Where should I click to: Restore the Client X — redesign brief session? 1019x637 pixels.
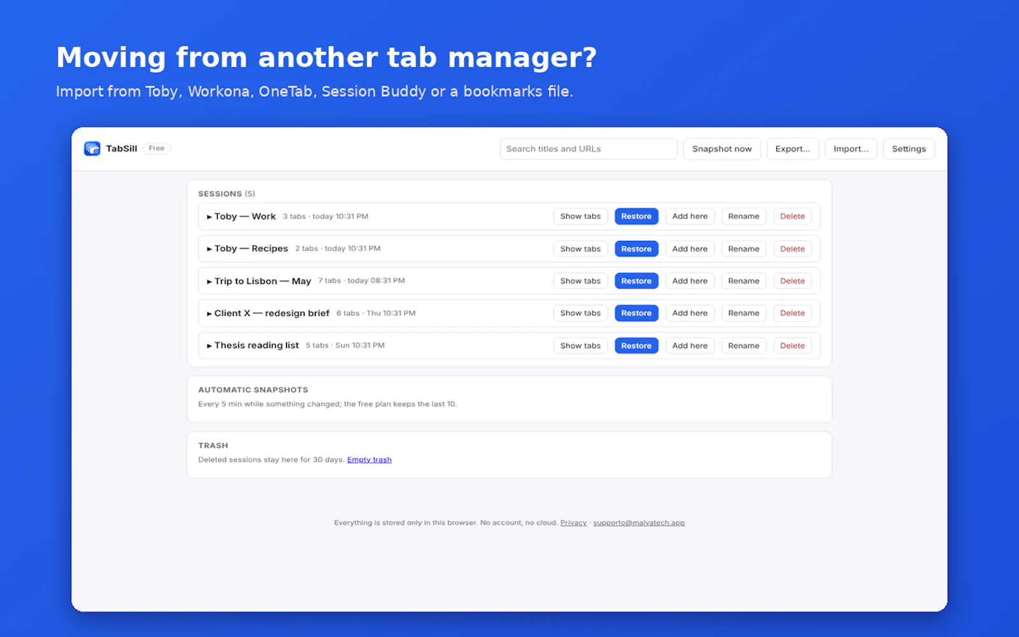[x=636, y=313]
